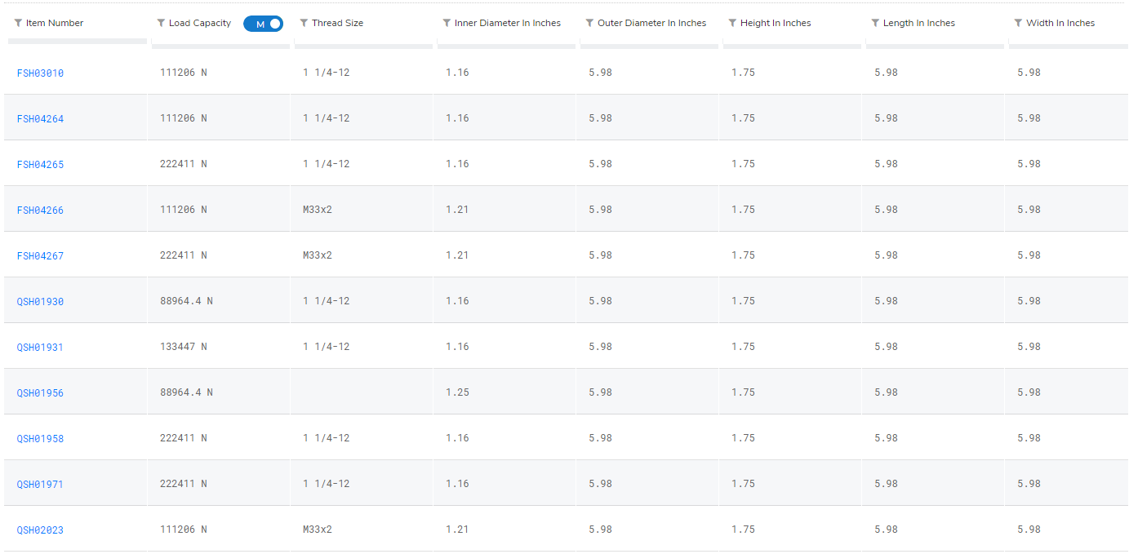Viewport: 1129px width, 554px height.
Task: Open item QSH01931 link
Action: (x=40, y=348)
